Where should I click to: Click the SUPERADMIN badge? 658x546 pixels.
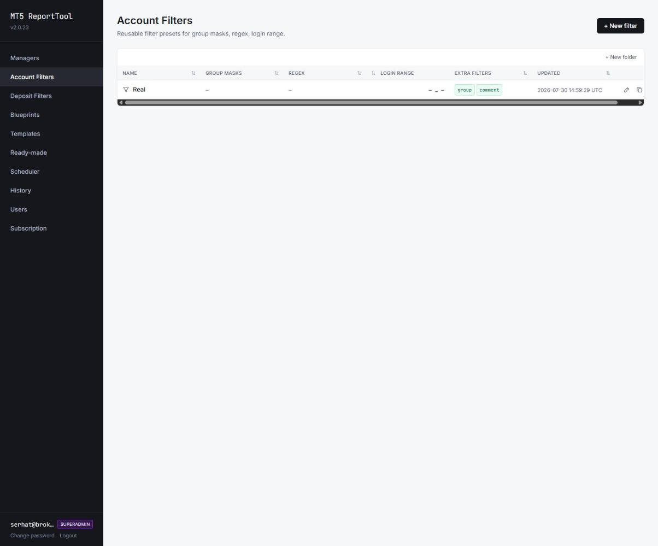[75, 524]
